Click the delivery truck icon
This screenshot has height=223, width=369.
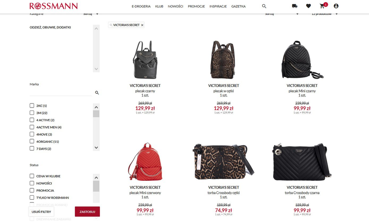295,6
